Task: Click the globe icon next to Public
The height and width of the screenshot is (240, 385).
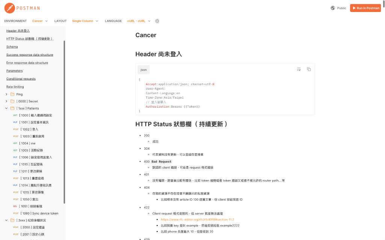Action: pyautogui.click(x=332, y=8)
